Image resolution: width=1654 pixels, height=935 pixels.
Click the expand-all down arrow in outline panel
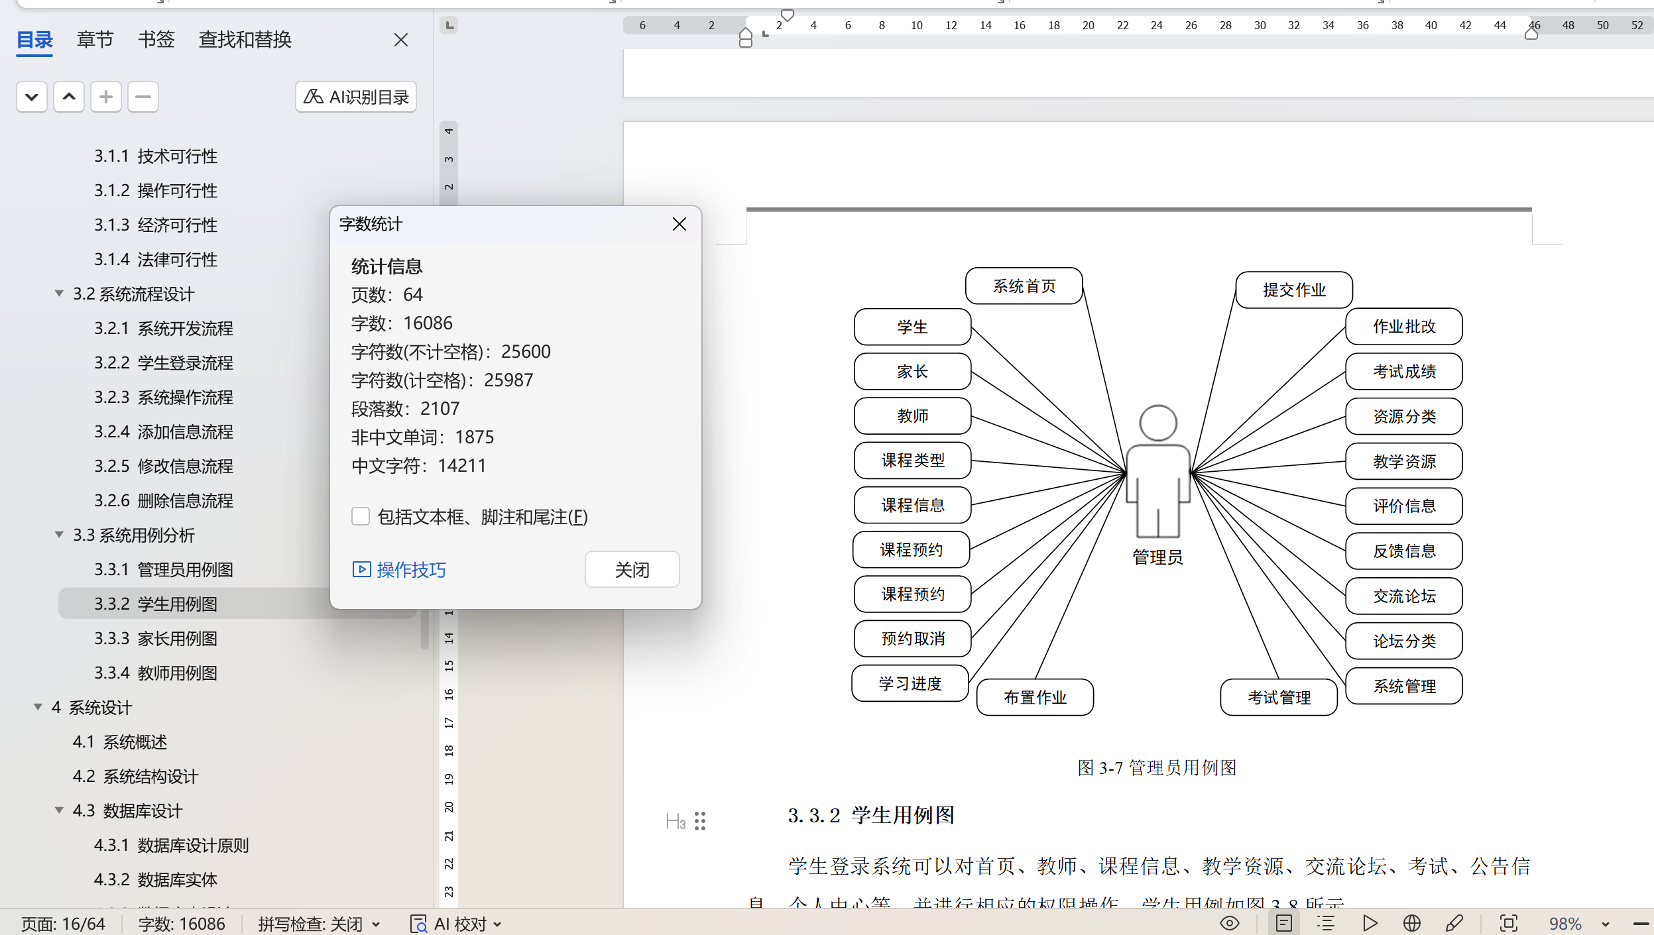31,97
